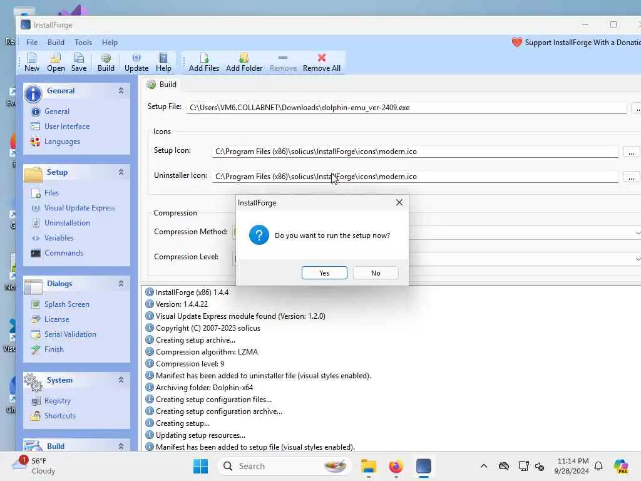Collapse the Dialogs sidebar section
This screenshot has height=481, width=641.
point(121,284)
